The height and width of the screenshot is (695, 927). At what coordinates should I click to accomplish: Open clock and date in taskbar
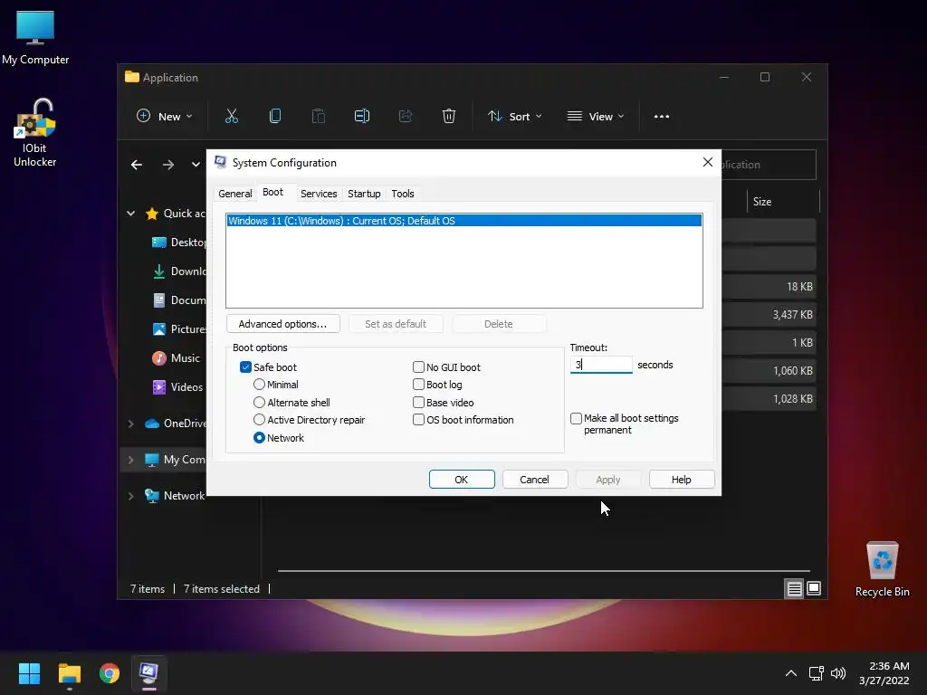[884, 673]
